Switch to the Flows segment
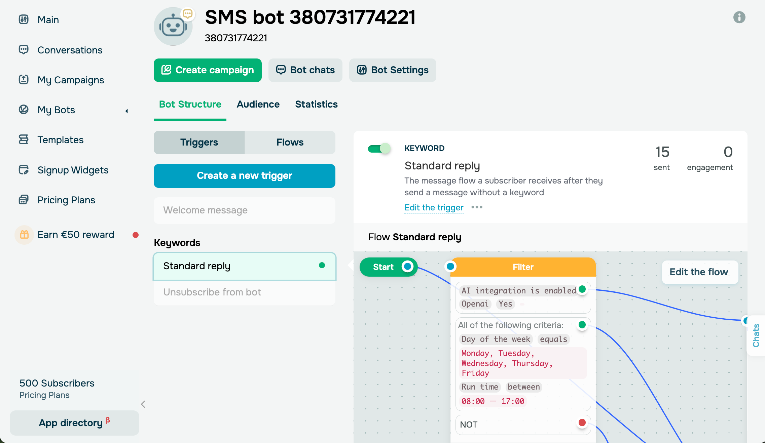The image size is (765, 443). 290,142
